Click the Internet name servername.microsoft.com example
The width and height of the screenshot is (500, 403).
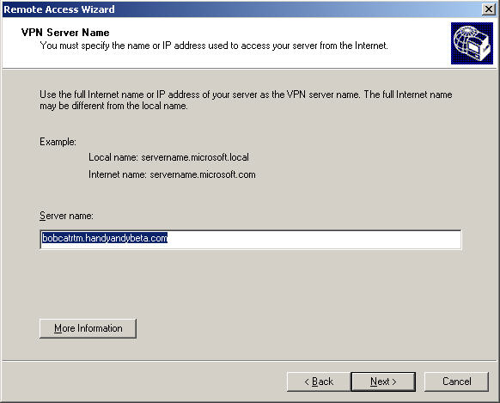click(x=172, y=174)
